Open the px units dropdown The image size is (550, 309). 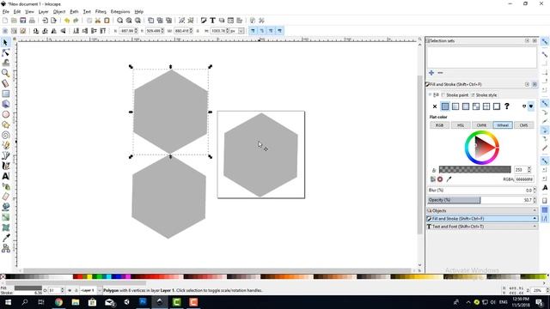[241, 31]
